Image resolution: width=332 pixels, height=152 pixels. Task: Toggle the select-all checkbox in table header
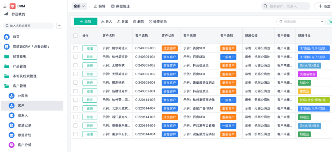coord(75,36)
